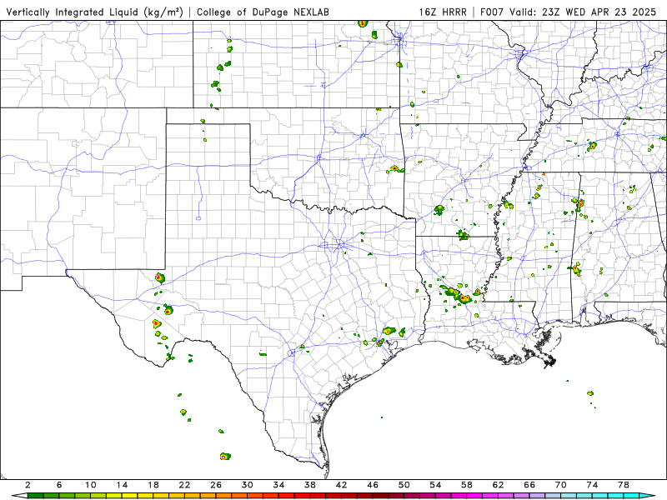667x500 pixels.
Task: Click the legend value '2'
Action: [x=28, y=485]
